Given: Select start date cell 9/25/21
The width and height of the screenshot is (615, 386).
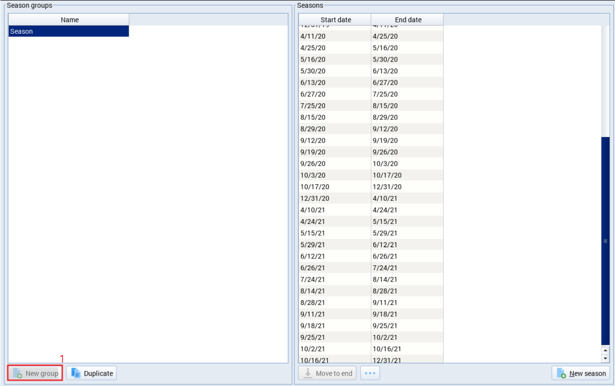Looking at the screenshot, I should [x=335, y=337].
